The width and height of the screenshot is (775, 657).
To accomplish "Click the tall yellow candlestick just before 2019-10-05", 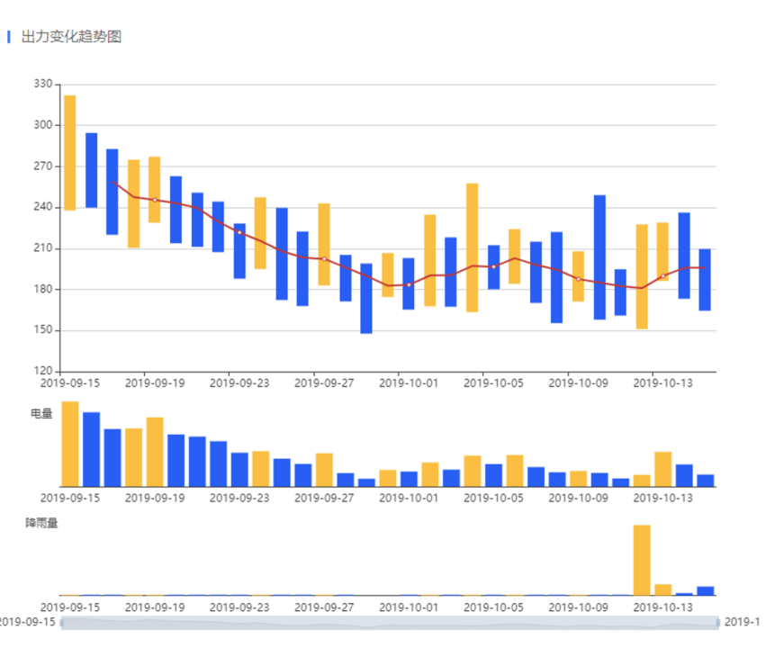I will click(x=472, y=247).
